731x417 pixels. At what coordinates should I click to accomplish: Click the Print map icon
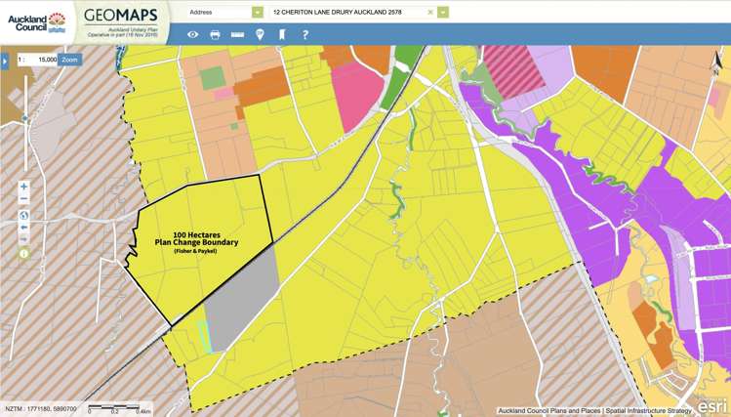pos(216,35)
